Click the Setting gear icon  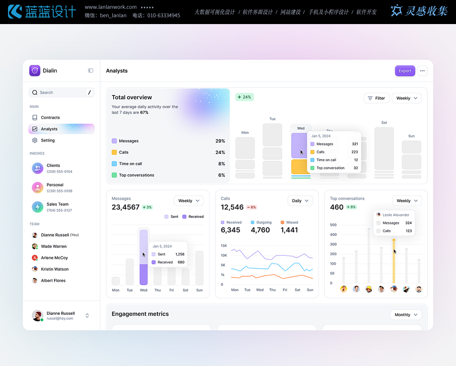35,141
